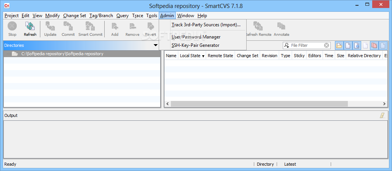Toggle the dotted-outline file filter button
The width and height of the screenshot is (392, 171).
coord(383,45)
